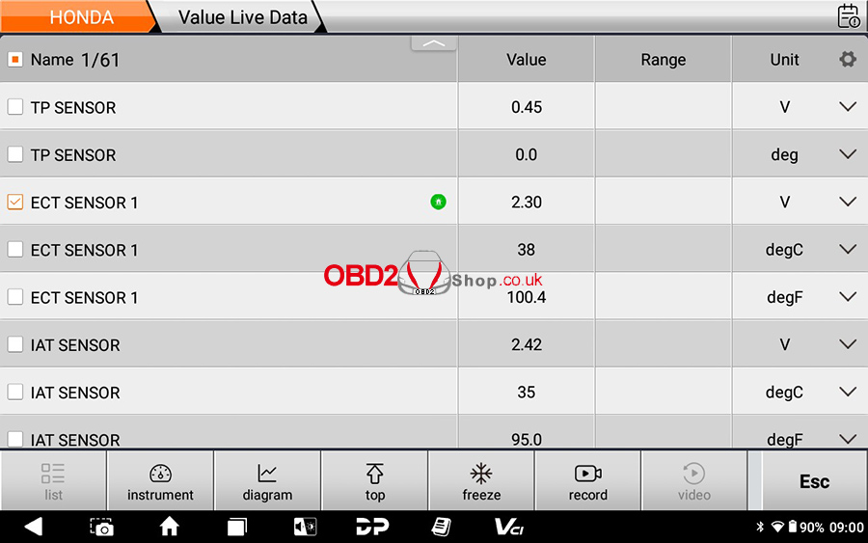Expand ECT SENSOR 1 degF chevron

coord(848,297)
